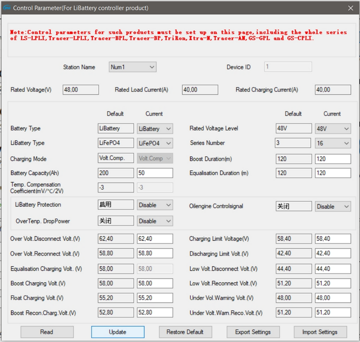
Task: Open the OverTemp. DropPower dropdown
Action: point(155,221)
